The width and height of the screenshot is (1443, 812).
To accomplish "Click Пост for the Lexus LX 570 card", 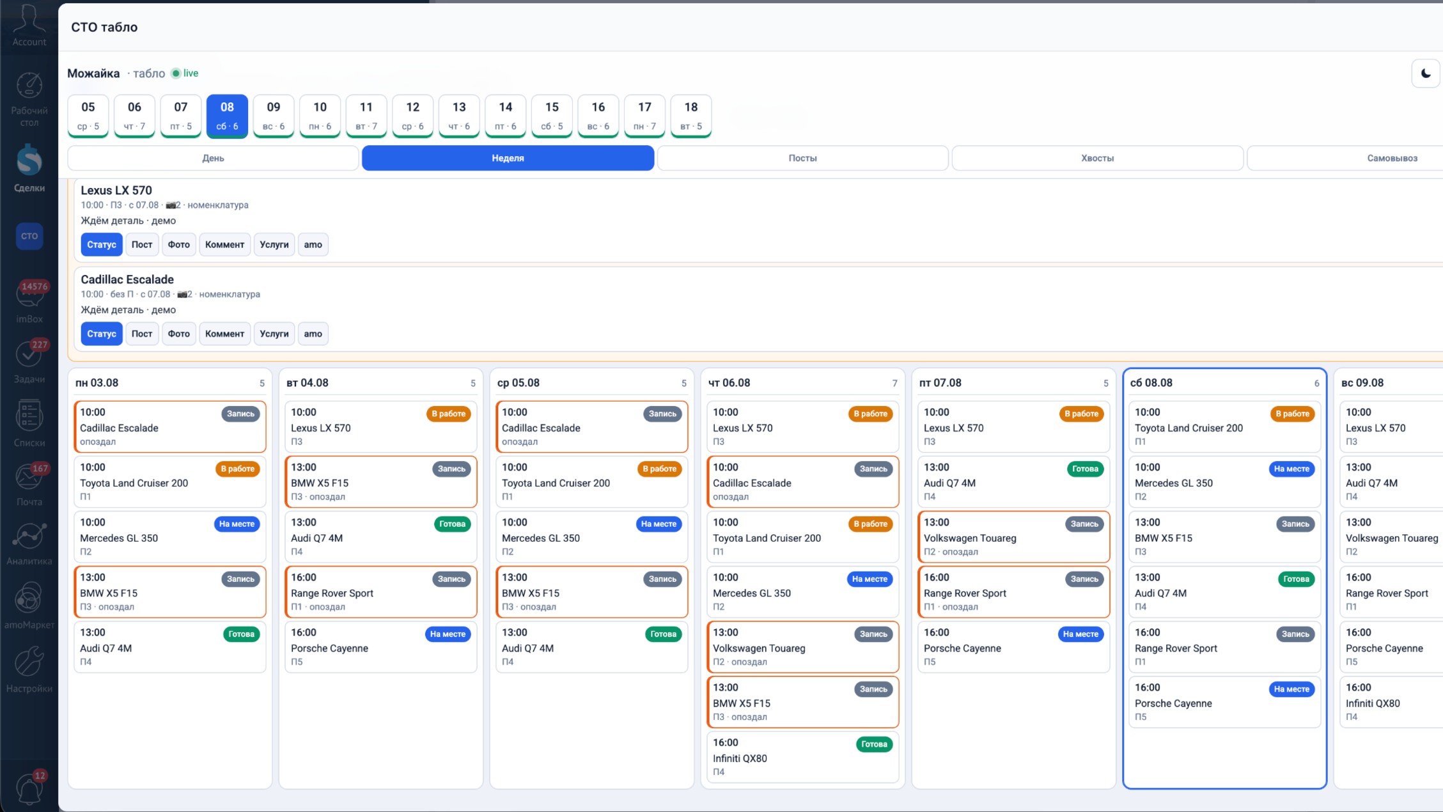I will (x=142, y=244).
